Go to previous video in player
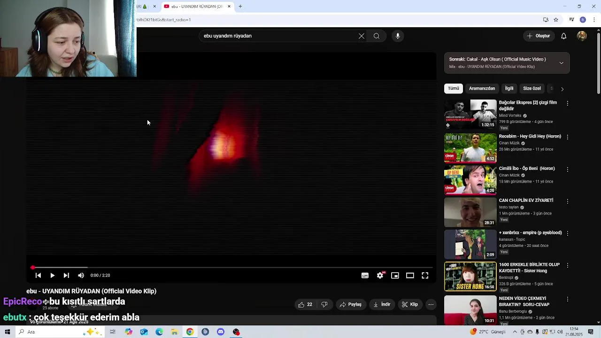The width and height of the screenshot is (601, 338). point(38,276)
